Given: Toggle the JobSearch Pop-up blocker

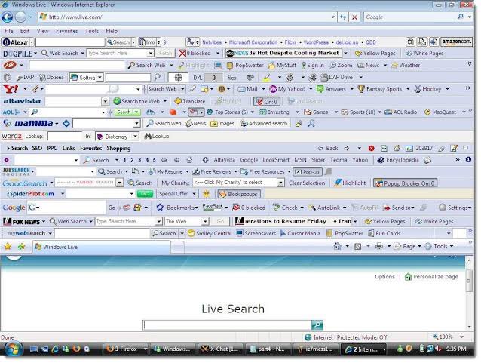Looking at the screenshot, I should tap(308, 171).
